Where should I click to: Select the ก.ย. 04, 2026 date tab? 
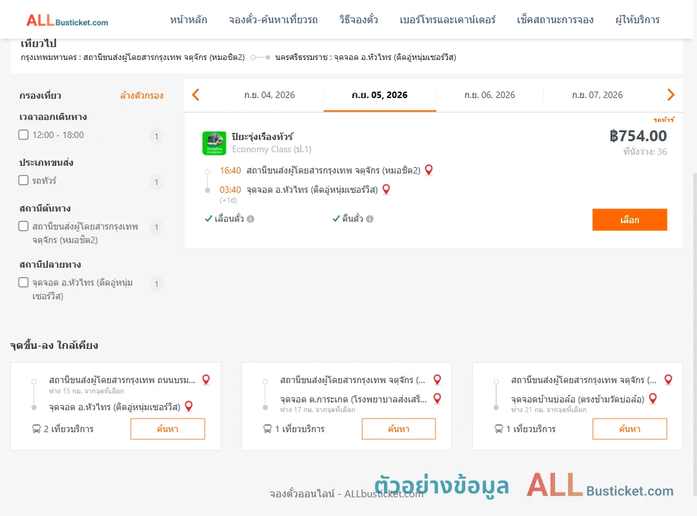[269, 95]
